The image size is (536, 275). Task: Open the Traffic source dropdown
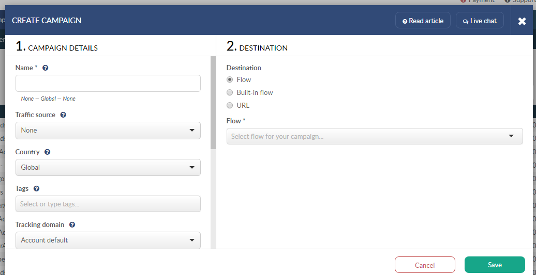point(108,131)
